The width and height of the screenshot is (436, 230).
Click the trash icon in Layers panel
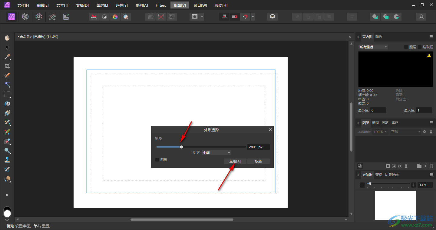[x=431, y=166]
